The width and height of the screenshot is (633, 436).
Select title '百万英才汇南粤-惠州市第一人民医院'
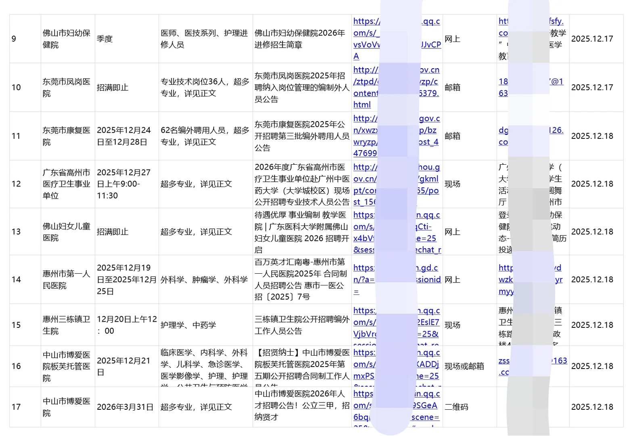click(x=302, y=279)
